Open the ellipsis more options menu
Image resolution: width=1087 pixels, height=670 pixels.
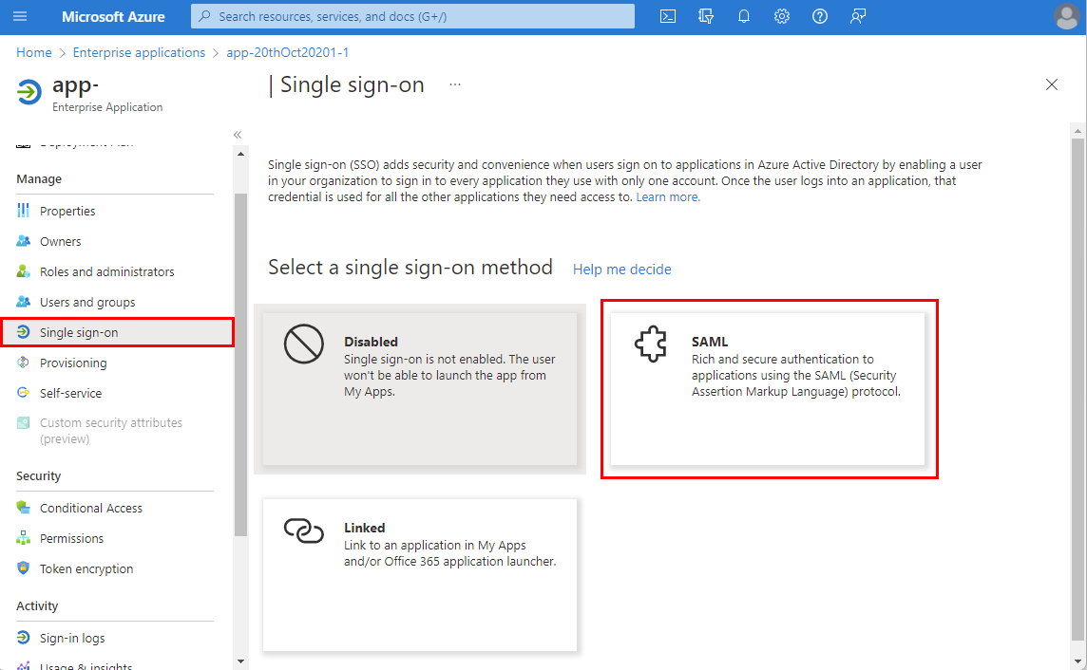pyautogui.click(x=455, y=84)
